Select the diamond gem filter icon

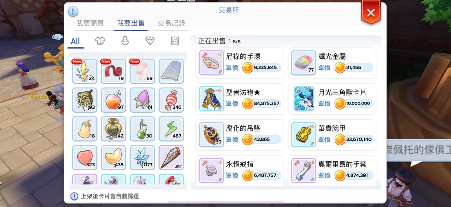point(150,41)
